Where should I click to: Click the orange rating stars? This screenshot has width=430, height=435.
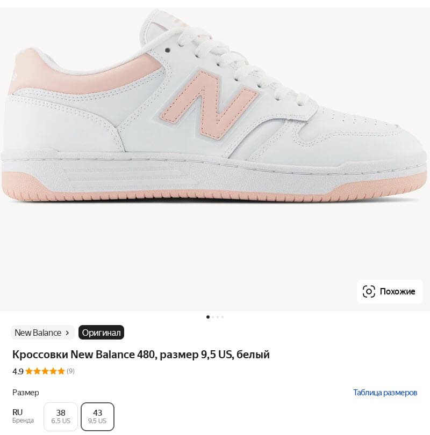click(45, 371)
